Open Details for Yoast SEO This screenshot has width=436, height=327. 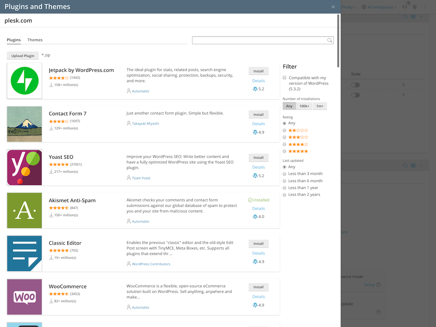(258, 167)
